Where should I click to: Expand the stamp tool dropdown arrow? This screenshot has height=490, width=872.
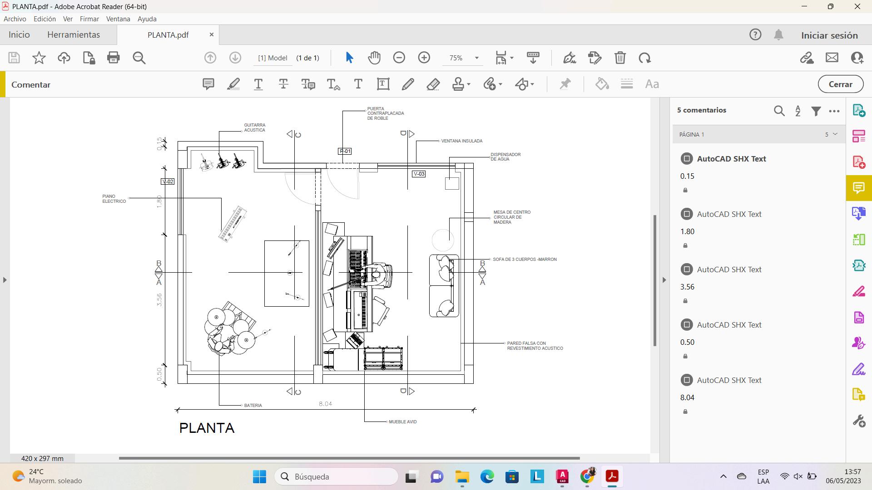(x=469, y=84)
